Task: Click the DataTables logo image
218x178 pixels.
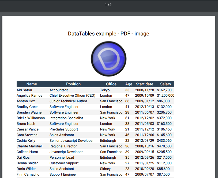Action: (108, 59)
